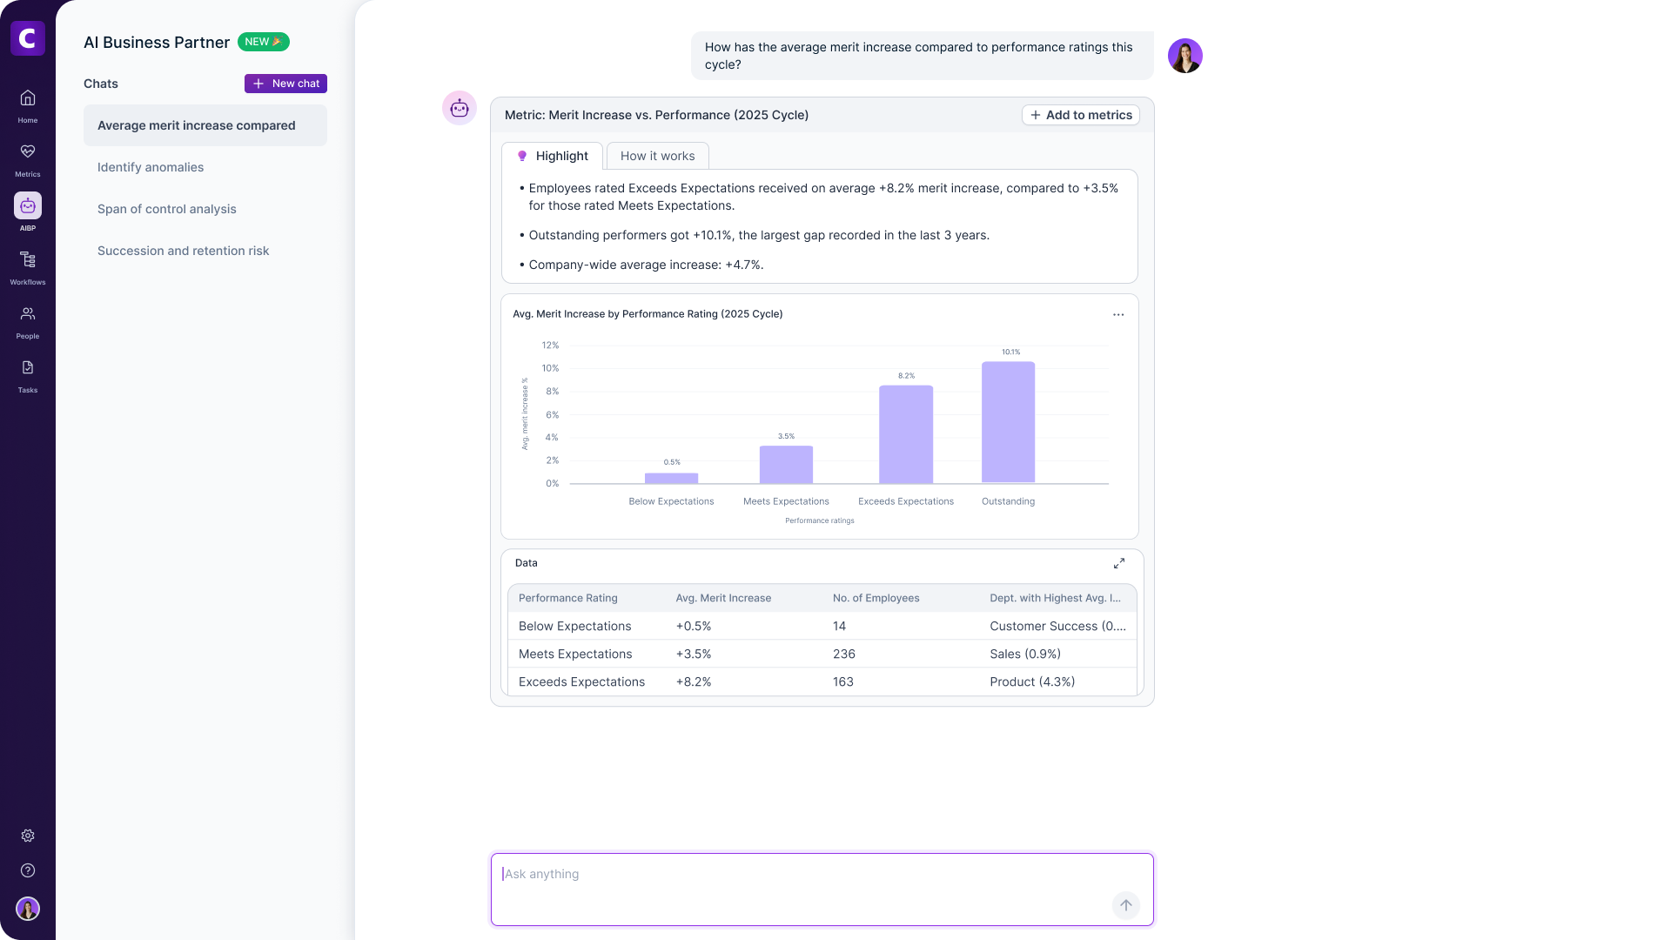
Task: Switch to the How it works tab
Action: click(657, 156)
